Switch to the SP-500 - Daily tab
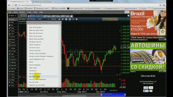 (35, 16)
